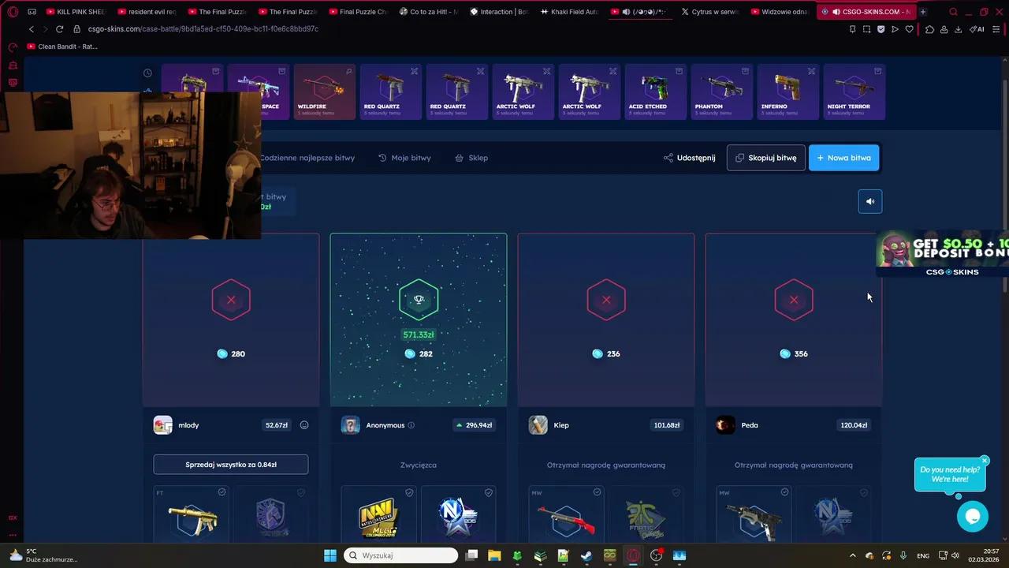Click the green arrow indicator near 296.94zł

(459, 424)
